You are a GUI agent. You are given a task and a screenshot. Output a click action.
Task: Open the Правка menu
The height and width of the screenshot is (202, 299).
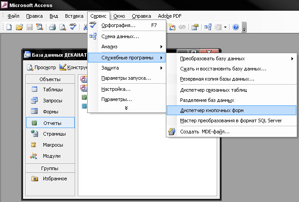pos(34,16)
